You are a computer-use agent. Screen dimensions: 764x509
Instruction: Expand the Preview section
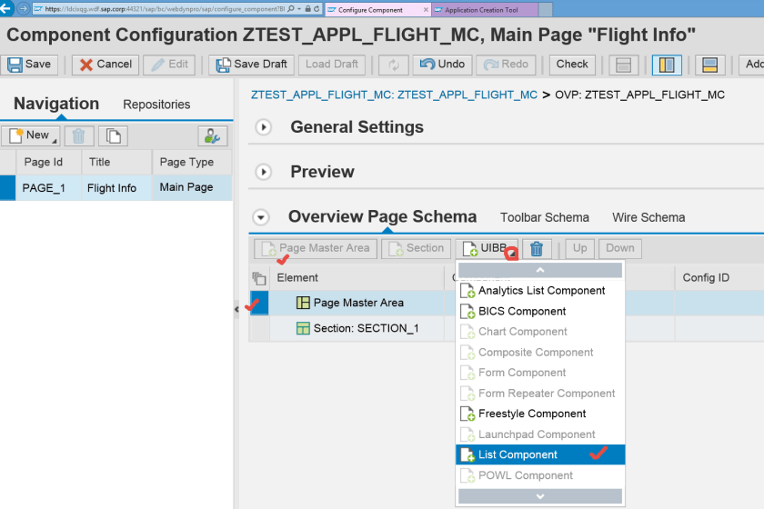click(x=264, y=172)
